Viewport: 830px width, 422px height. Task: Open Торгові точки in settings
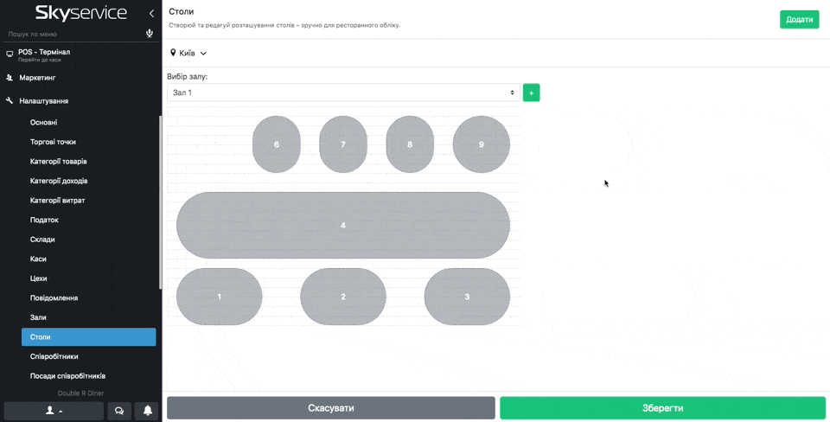53,142
